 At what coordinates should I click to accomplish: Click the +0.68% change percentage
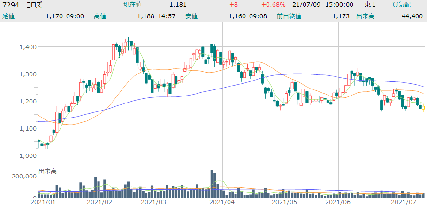[x=273, y=5]
